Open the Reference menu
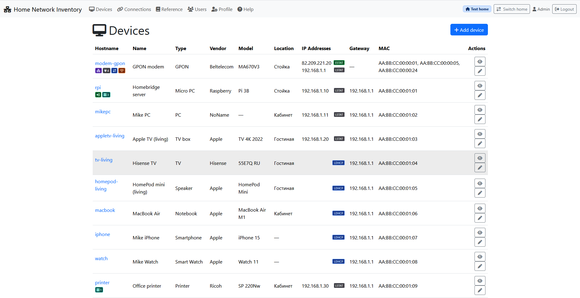 pos(169,9)
